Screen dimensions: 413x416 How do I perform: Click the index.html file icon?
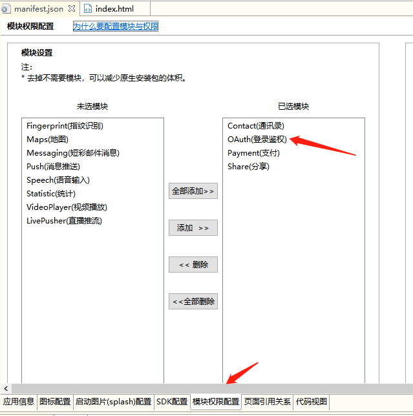tap(88, 9)
